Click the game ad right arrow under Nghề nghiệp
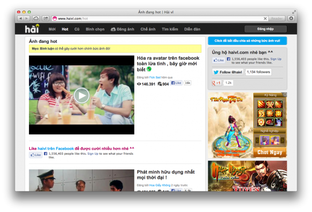The height and width of the screenshot is (212, 312). click(283, 140)
